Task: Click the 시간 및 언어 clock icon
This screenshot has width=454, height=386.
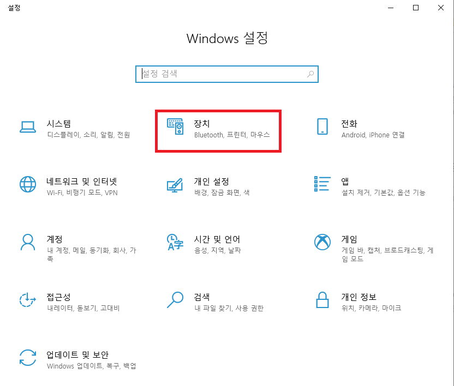Action: 175,242
